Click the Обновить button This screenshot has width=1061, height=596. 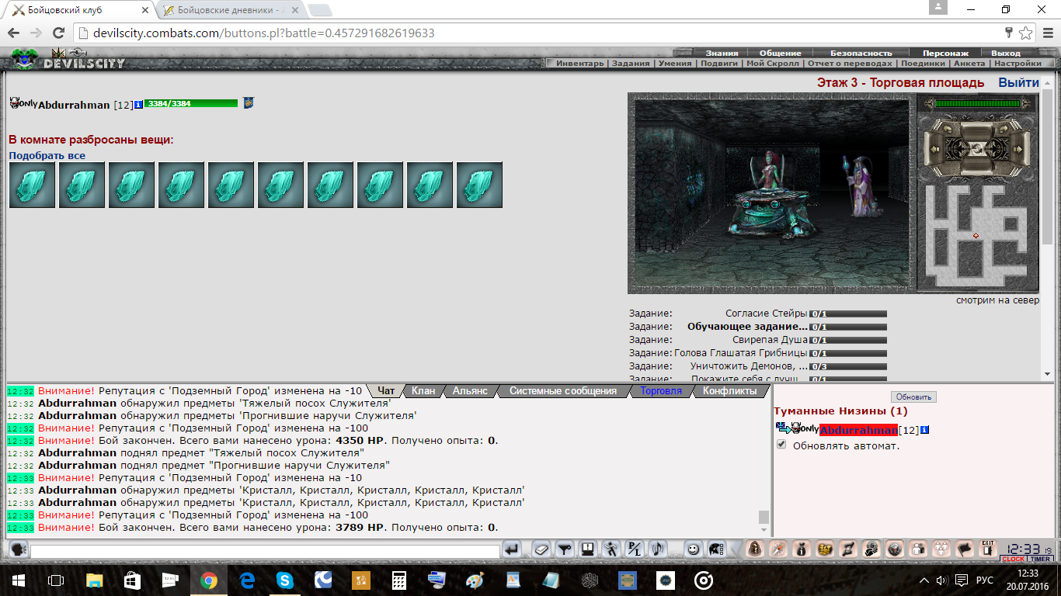coord(913,397)
